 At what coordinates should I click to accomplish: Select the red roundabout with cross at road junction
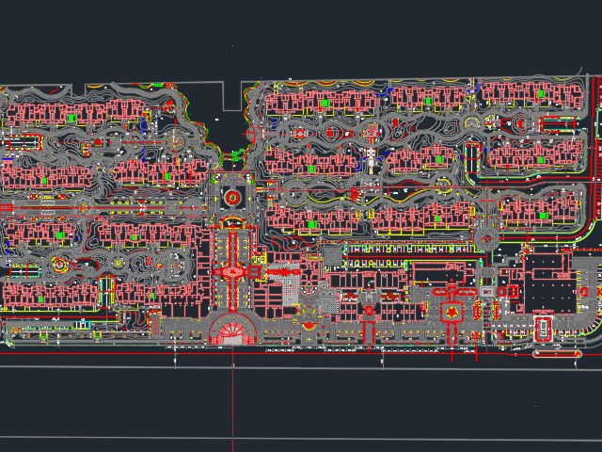486,239
